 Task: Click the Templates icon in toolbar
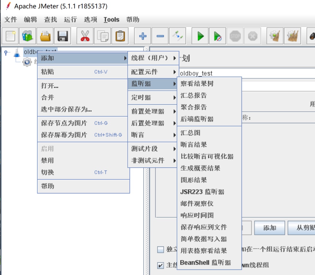28,36
